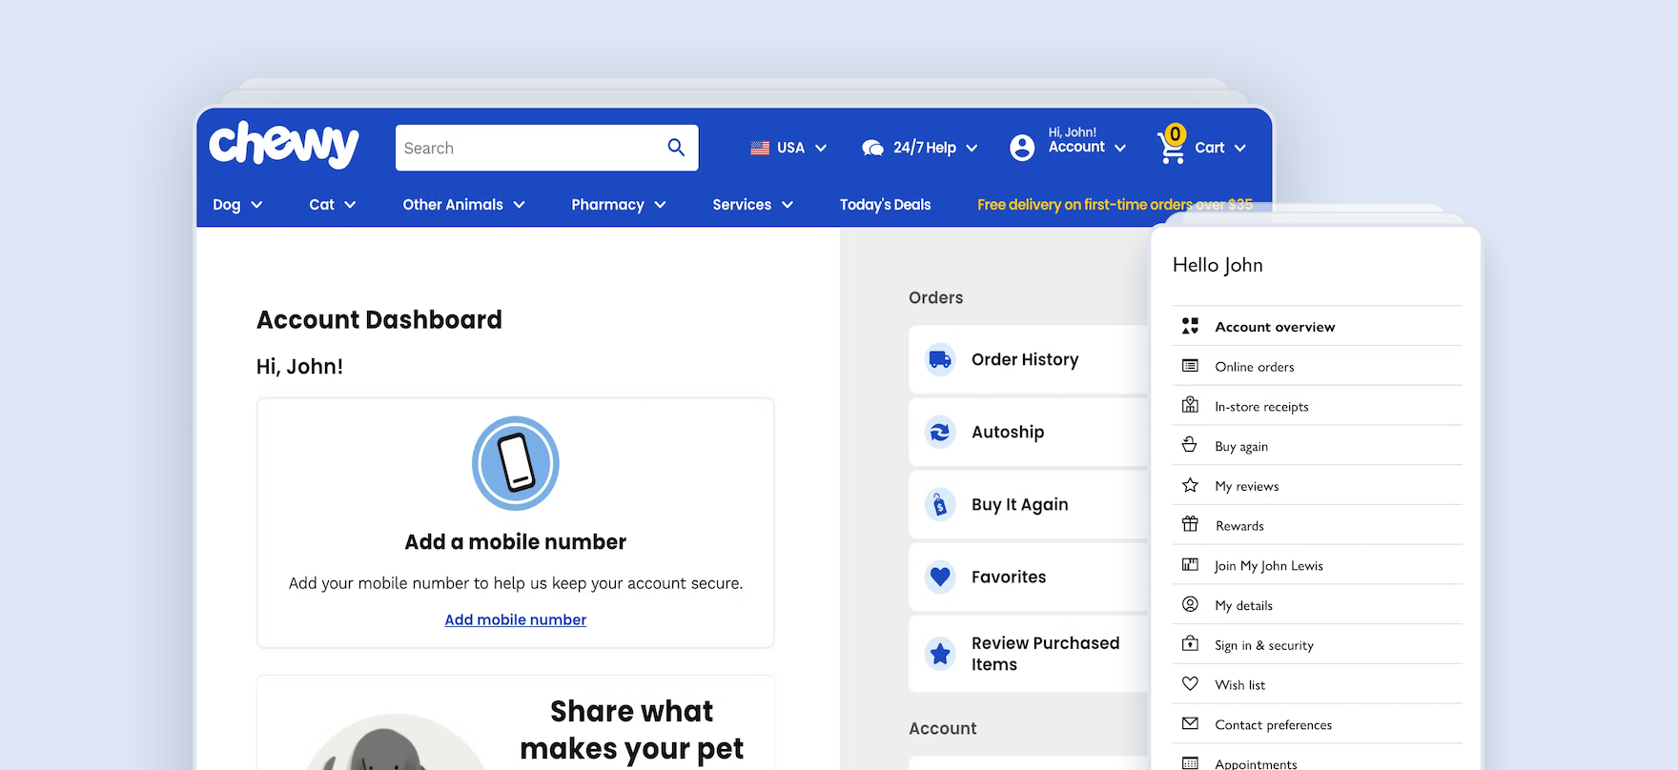Select Online orders in account menu

click(1254, 367)
